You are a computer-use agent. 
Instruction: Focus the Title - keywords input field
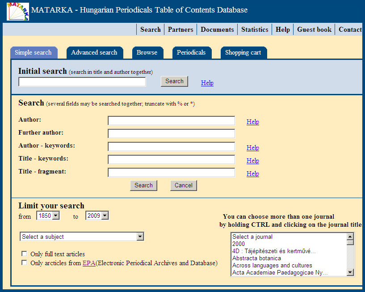coord(171,160)
